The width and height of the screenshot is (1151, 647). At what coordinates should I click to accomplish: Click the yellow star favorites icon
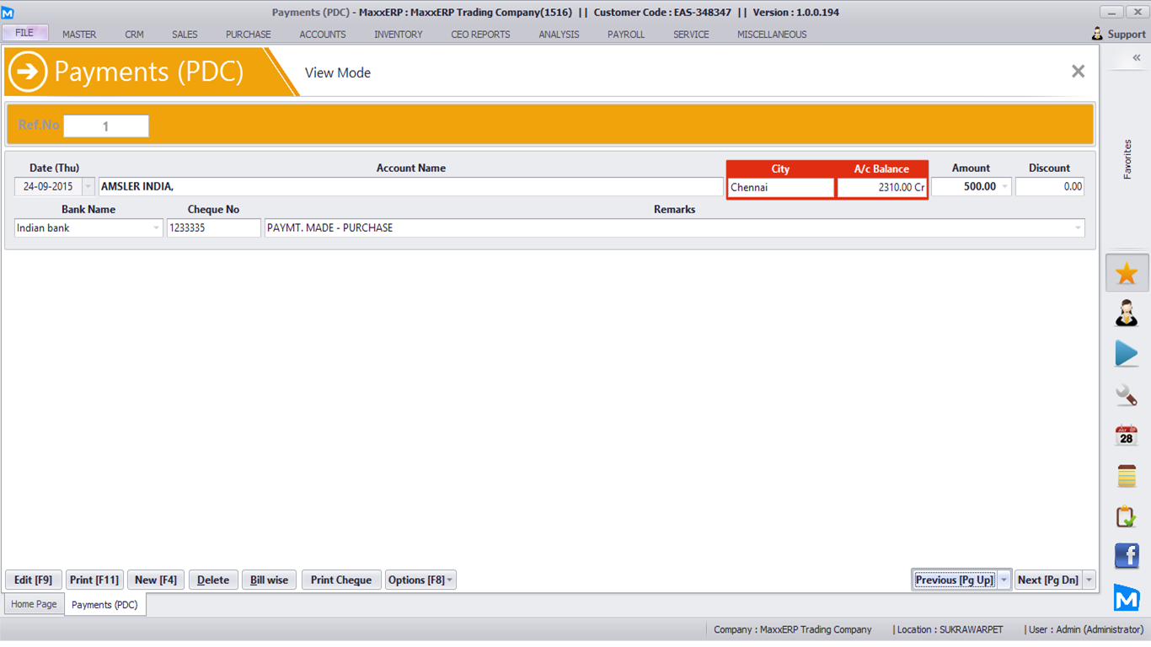(1127, 273)
